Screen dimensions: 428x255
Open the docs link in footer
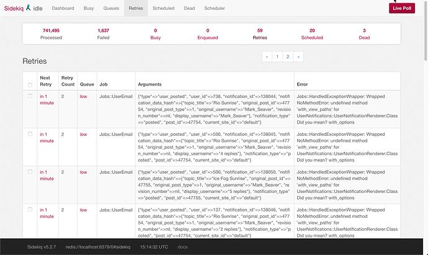pos(182,247)
